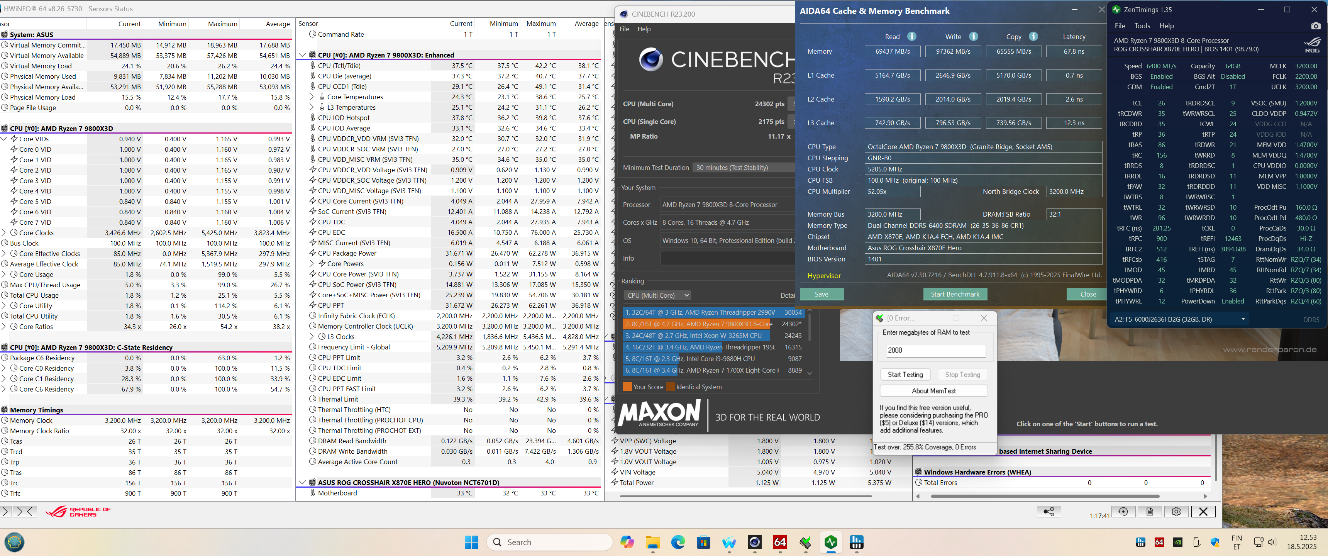Viewport: 1328px width, 556px height.
Task: Close HWiNFO sensors with the X icon
Action: coord(1203,511)
